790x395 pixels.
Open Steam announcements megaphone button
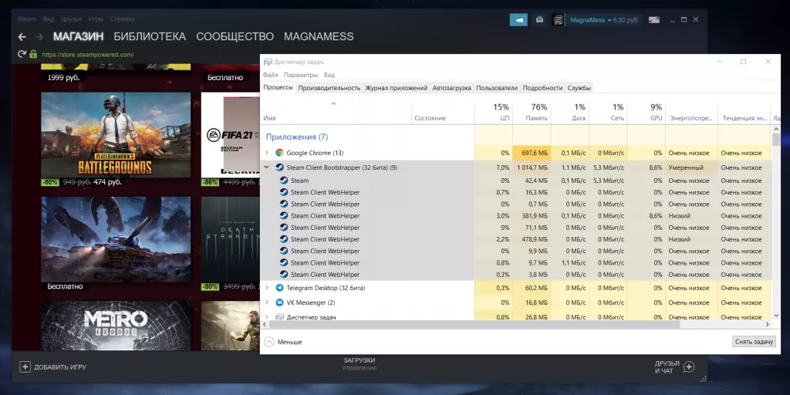tap(518, 19)
